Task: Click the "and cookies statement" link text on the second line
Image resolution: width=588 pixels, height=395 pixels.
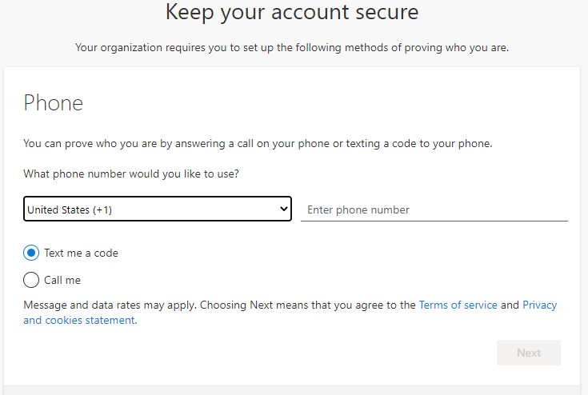Action: tap(80, 320)
